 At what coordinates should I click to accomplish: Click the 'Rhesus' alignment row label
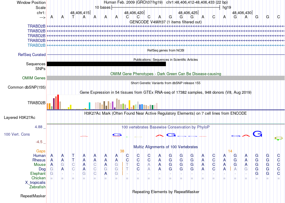coord(39,160)
